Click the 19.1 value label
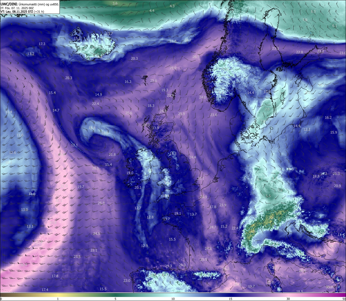The height and width of the screenshot is (301, 346). (178, 214)
